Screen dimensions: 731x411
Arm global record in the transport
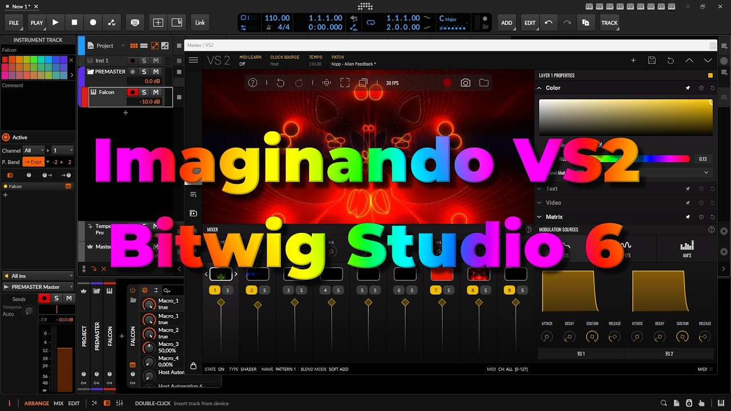pyautogui.click(x=93, y=23)
